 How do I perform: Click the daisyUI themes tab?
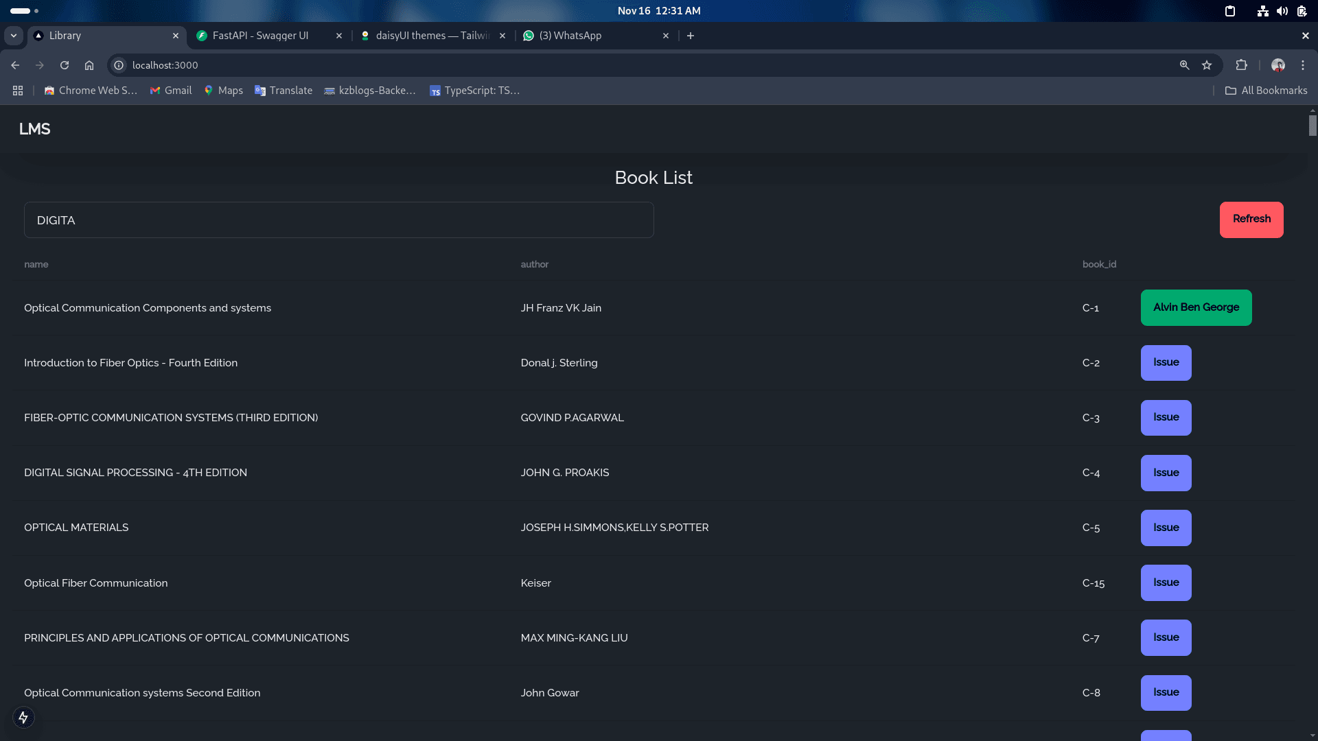coord(432,35)
